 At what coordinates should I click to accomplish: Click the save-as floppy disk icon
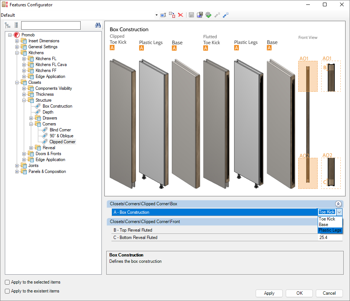tap(200, 15)
